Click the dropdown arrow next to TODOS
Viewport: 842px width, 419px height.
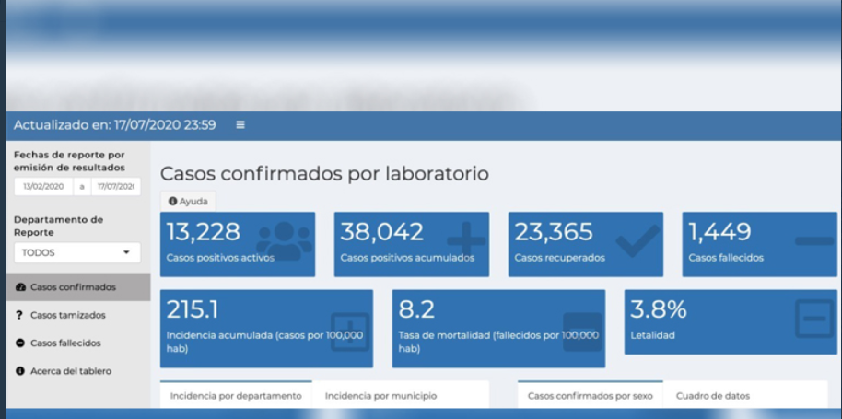click(x=126, y=252)
